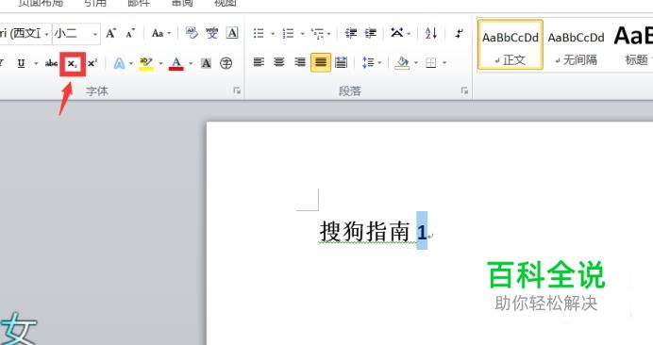The width and height of the screenshot is (653, 345).
Task: Toggle Center alignment
Action: pos(279,63)
